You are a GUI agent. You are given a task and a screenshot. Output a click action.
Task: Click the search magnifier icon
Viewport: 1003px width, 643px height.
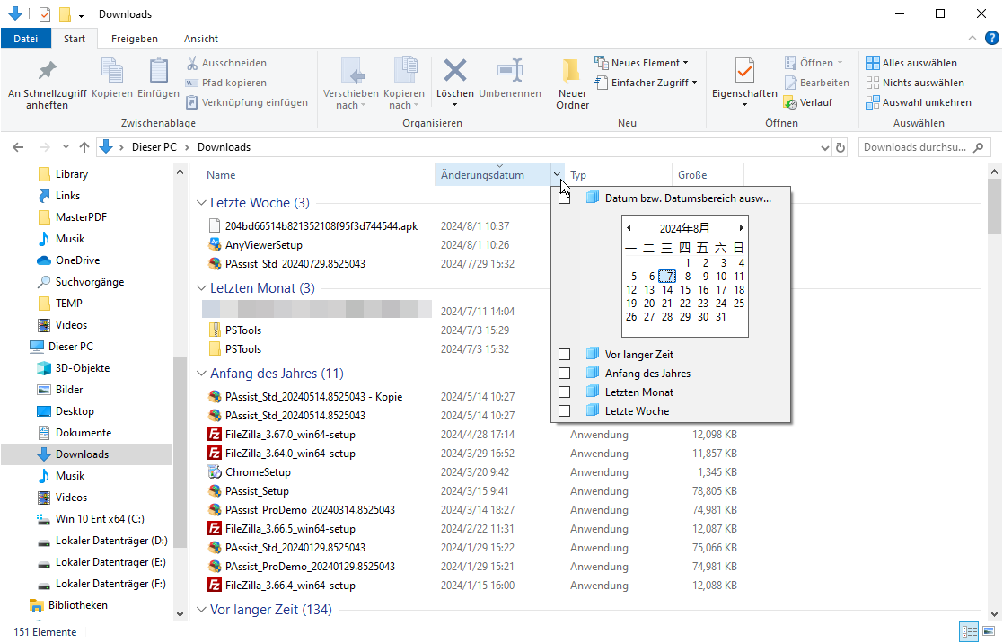pos(978,148)
